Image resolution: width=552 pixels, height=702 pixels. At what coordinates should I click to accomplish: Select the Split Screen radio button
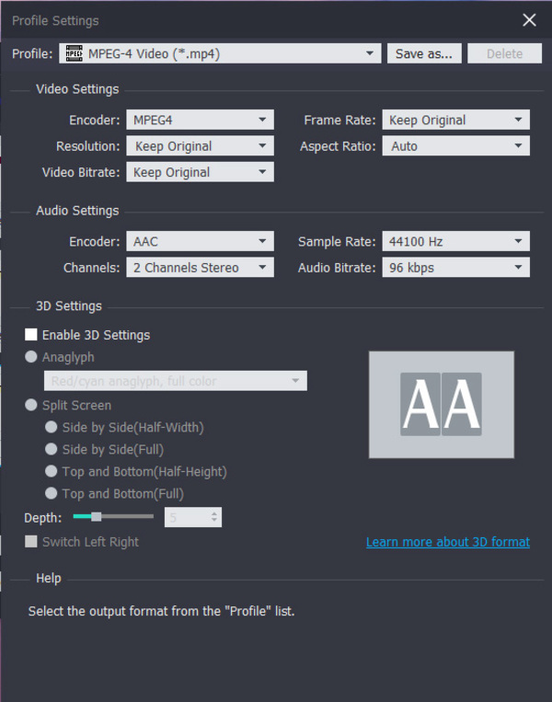click(x=31, y=405)
